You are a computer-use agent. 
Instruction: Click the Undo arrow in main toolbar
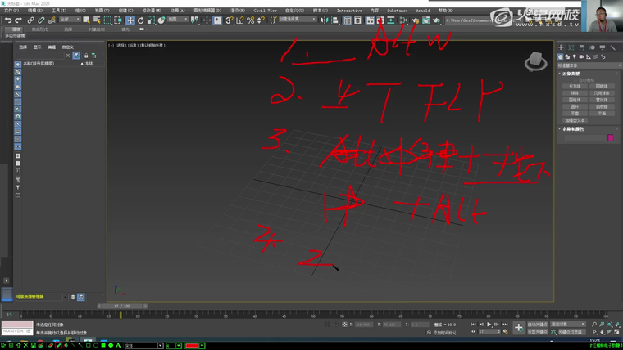[7, 20]
